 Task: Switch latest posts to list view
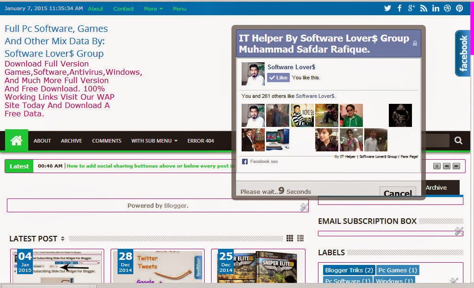pos(300,238)
